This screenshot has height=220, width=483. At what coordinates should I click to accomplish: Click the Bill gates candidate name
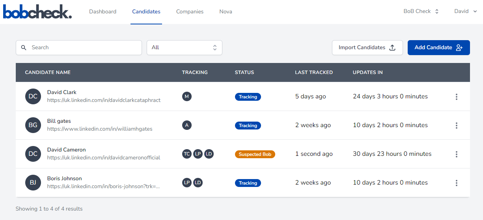(59, 121)
